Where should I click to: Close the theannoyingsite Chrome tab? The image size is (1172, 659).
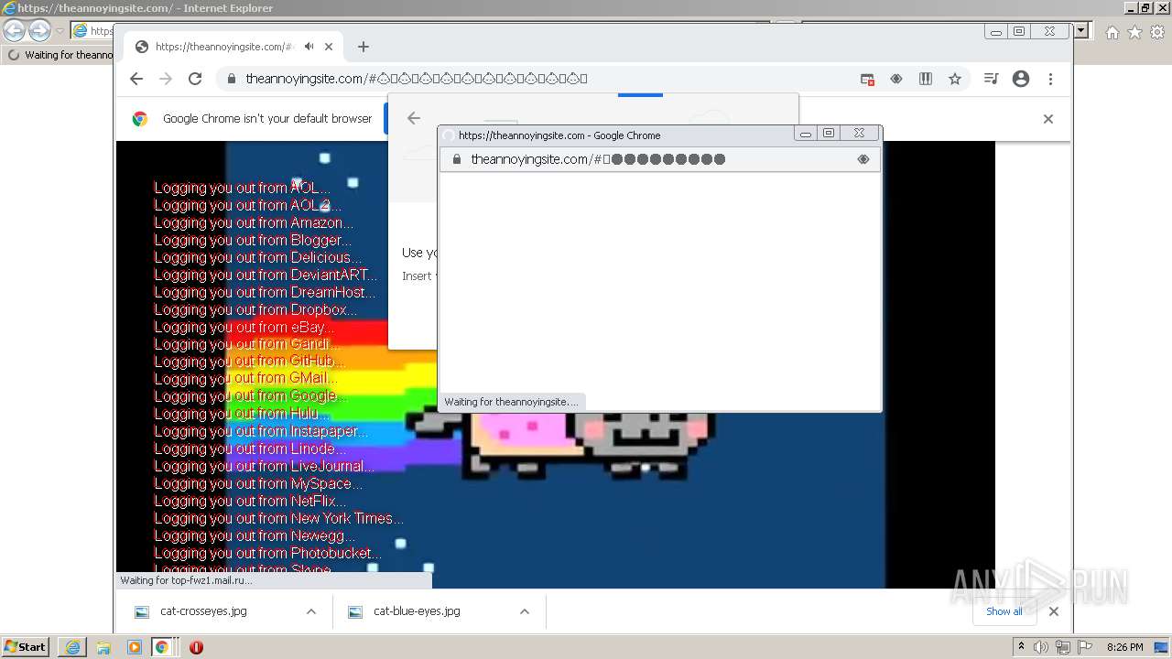[x=329, y=47]
